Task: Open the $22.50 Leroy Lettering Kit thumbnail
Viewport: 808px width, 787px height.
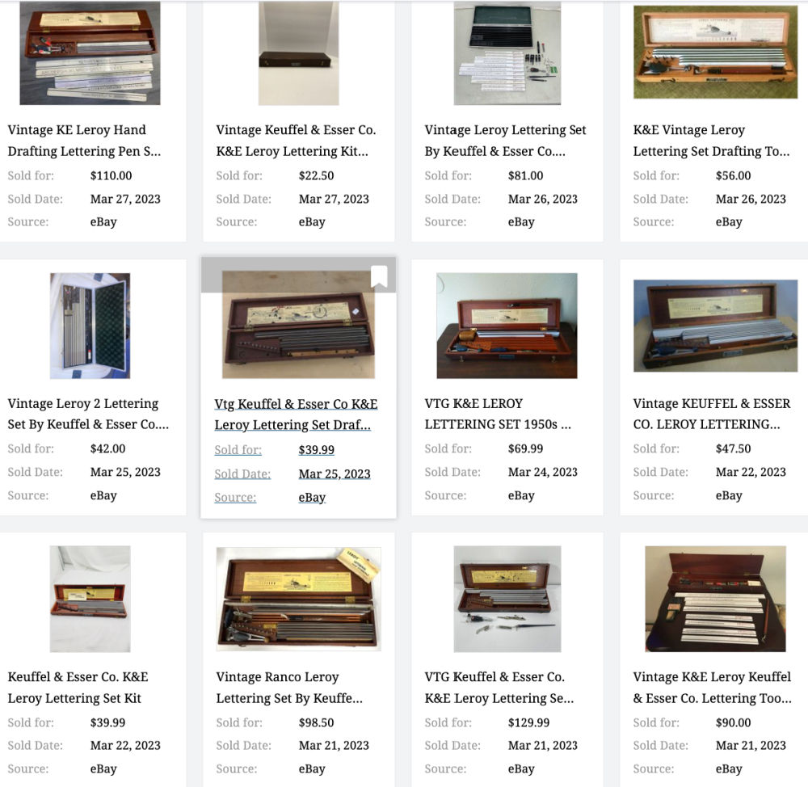Action: [298, 53]
